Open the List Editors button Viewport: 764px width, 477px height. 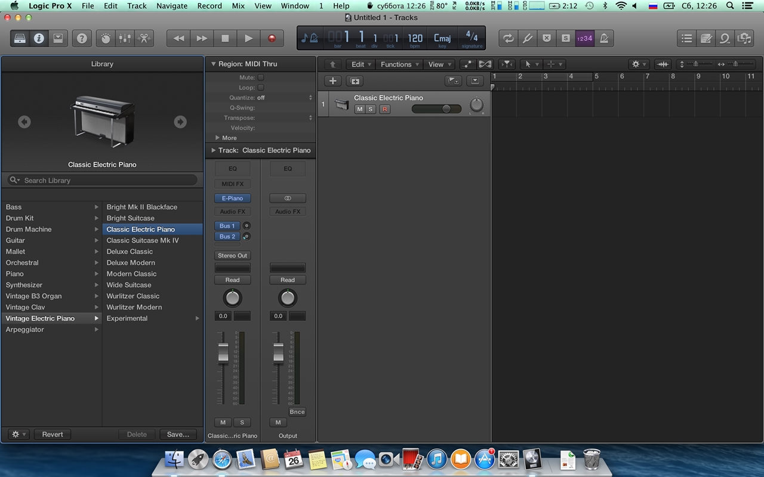(x=687, y=38)
